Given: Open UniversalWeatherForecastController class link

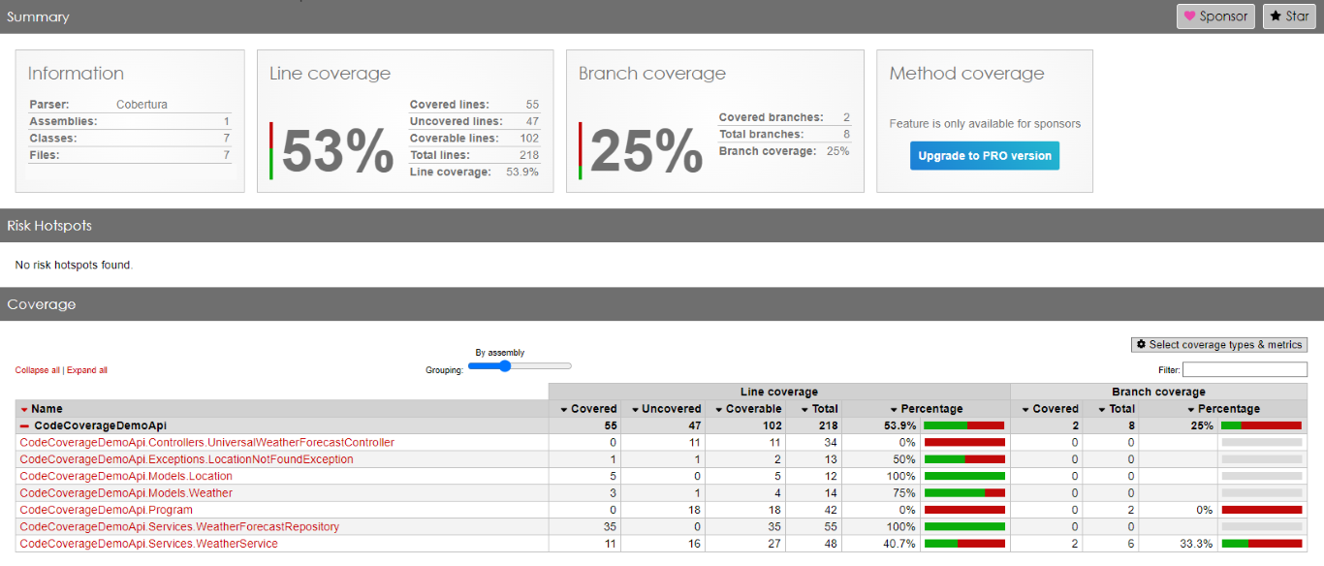Looking at the screenshot, I should [x=206, y=442].
